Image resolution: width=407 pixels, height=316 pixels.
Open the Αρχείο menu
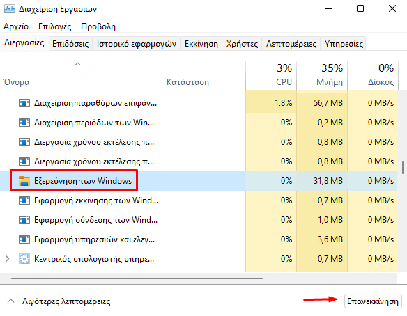16,26
